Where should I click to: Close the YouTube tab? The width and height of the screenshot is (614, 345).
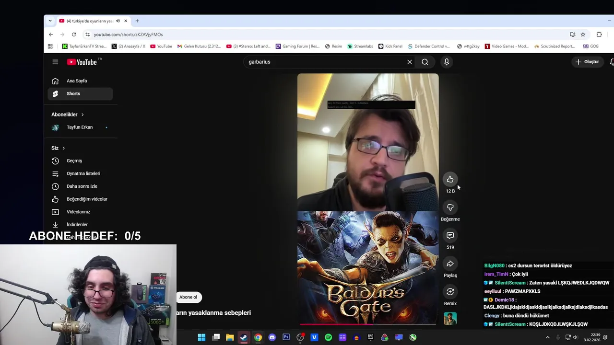tap(126, 21)
